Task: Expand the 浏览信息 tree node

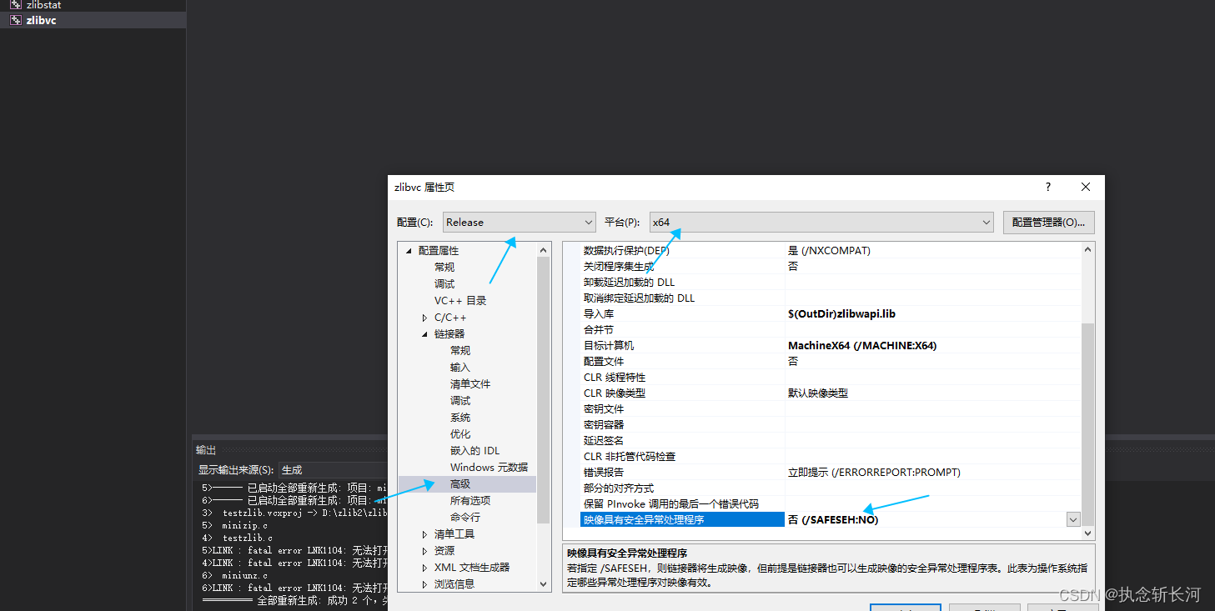Action: pos(425,584)
